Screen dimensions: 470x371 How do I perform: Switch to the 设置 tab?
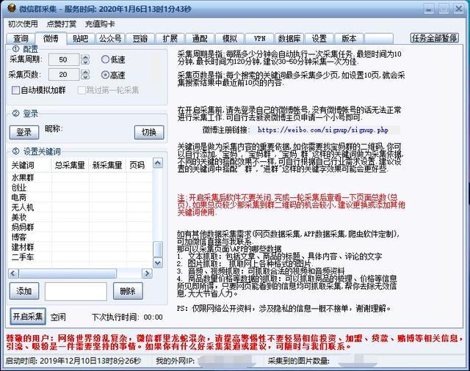click(x=319, y=39)
